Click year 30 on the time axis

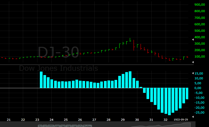coord(137,120)
